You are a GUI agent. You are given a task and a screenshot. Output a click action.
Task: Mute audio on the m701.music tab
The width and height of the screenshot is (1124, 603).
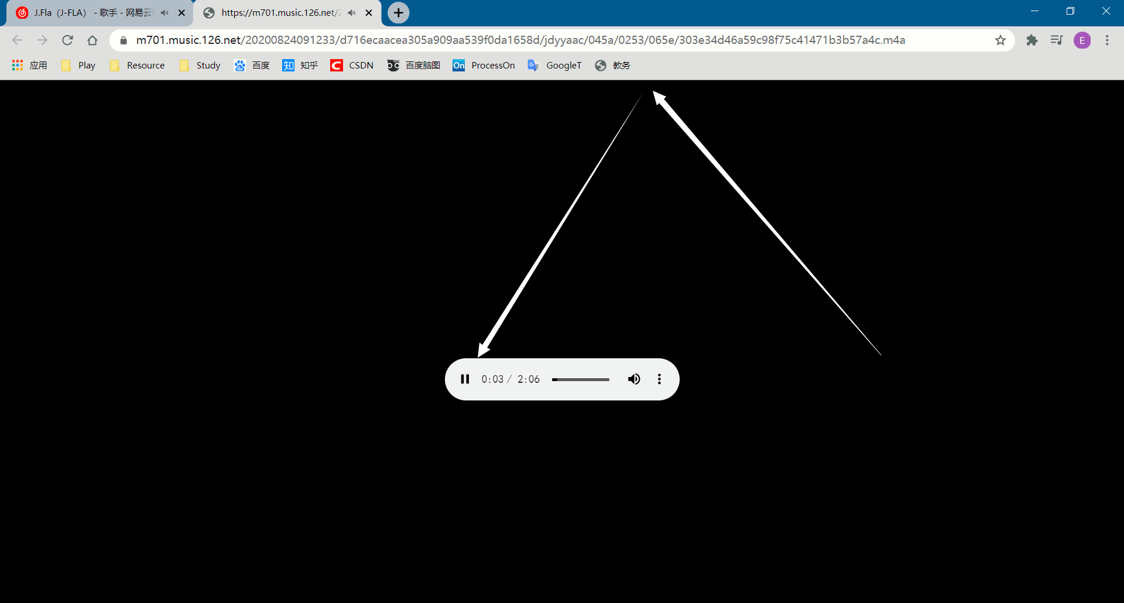(x=351, y=13)
